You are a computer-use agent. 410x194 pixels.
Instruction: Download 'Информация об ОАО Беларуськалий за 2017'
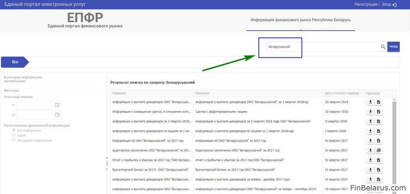[x=370, y=141]
